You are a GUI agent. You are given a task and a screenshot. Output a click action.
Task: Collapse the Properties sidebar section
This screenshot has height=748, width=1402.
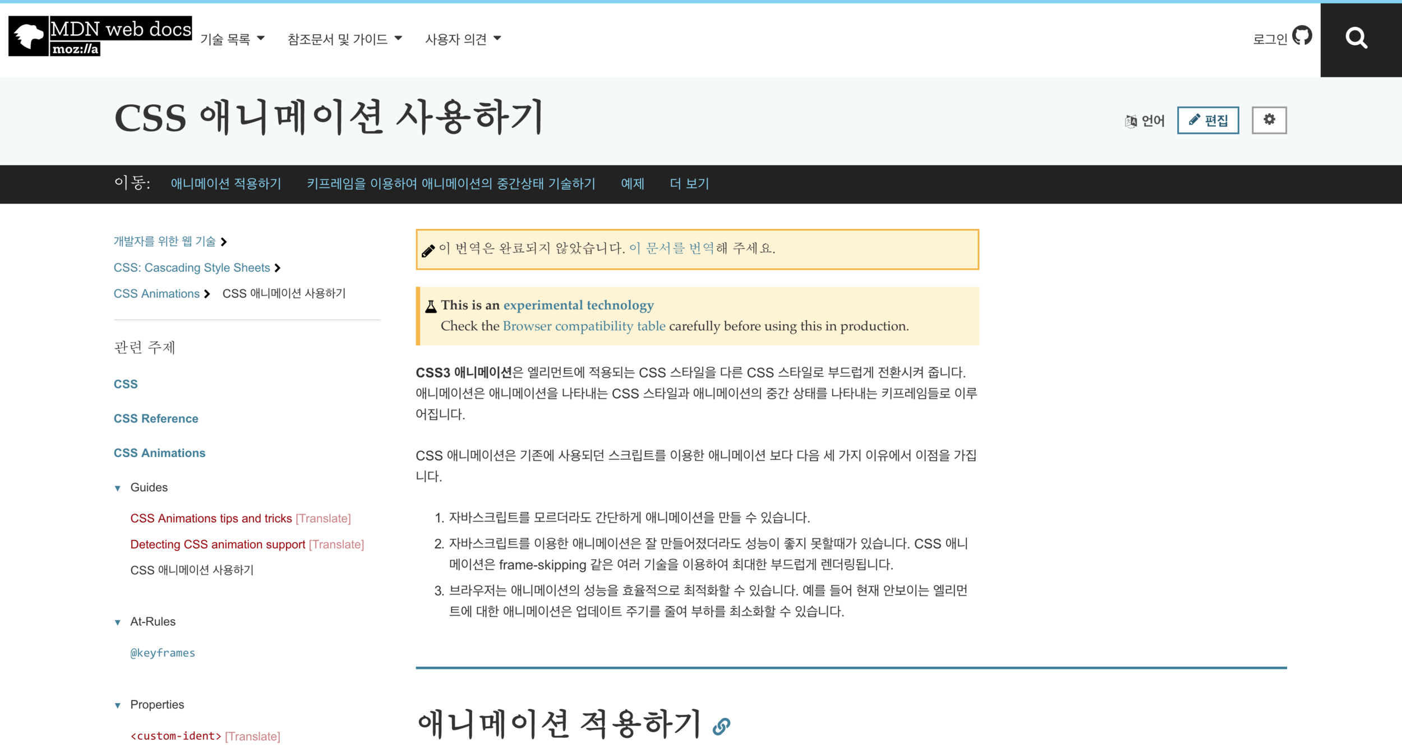(118, 705)
